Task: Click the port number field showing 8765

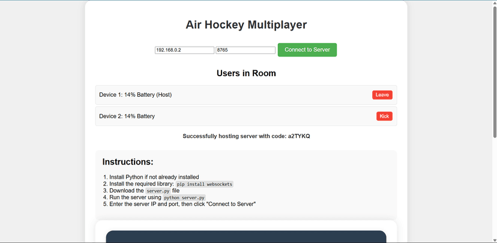Action: 245,50
